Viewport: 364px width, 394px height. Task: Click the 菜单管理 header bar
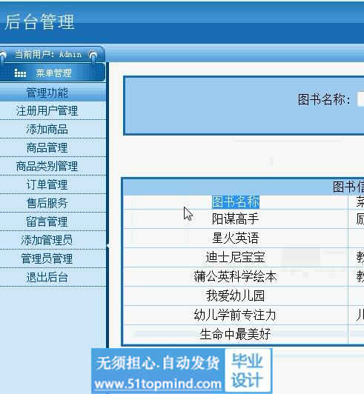[x=53, y=73]
